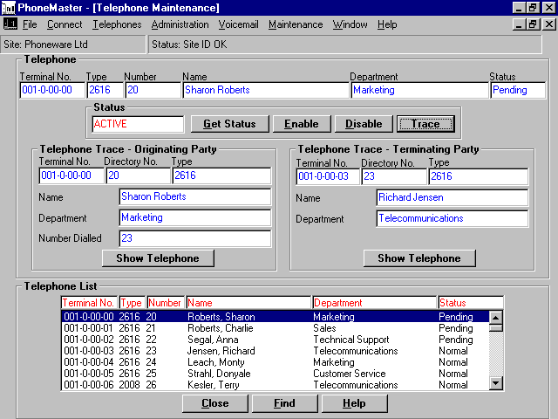Click the Get Status button
Image resolution: width=558 pixels, height=419 pixels.
230,124
